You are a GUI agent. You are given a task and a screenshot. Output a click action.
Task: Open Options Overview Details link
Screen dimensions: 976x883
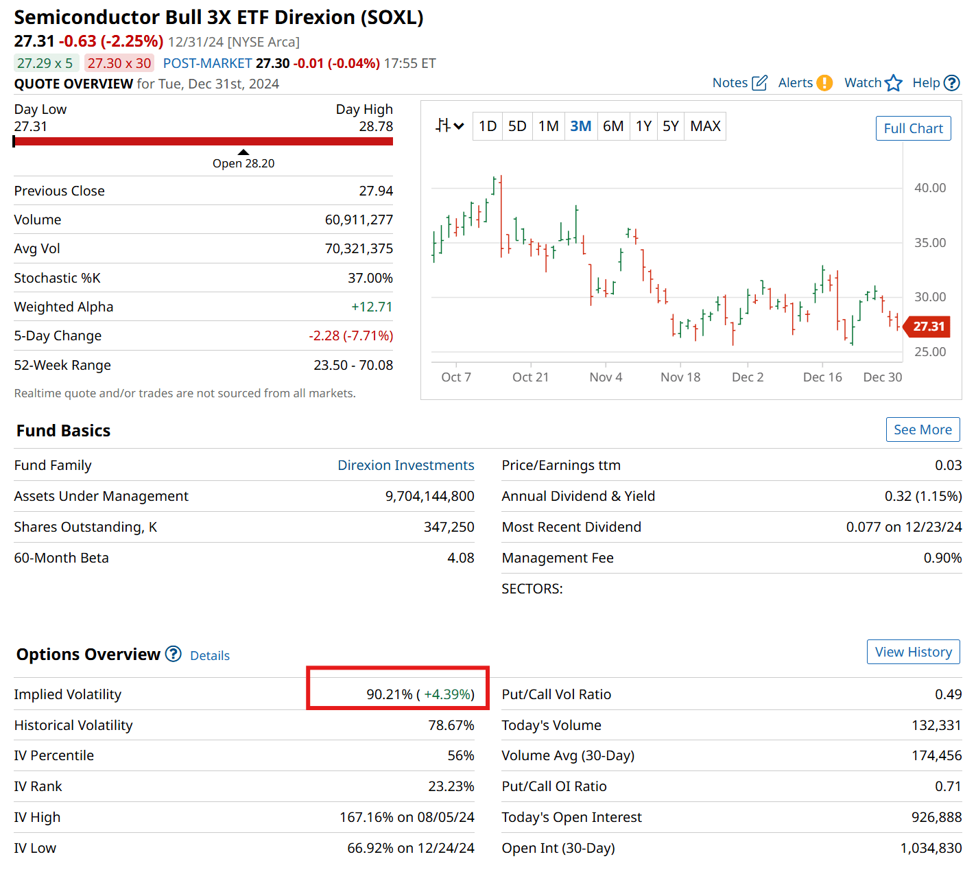click(x=210, y=655)
